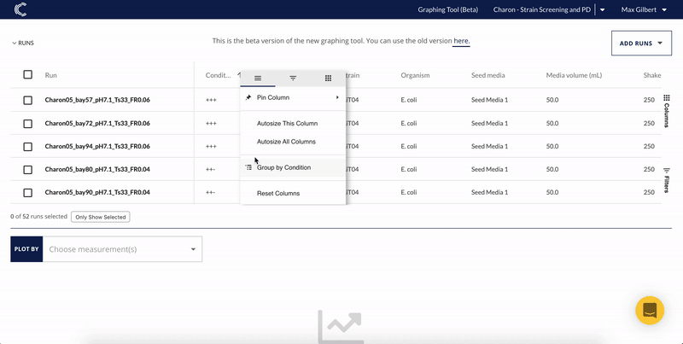Follow the old version 'here' link
Image resolution: width=683 pixels, height=344 pixels.
[x=461, y=41]
